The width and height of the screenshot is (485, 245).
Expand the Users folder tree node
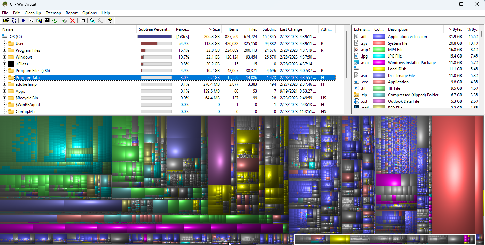[x=5, y=44]
